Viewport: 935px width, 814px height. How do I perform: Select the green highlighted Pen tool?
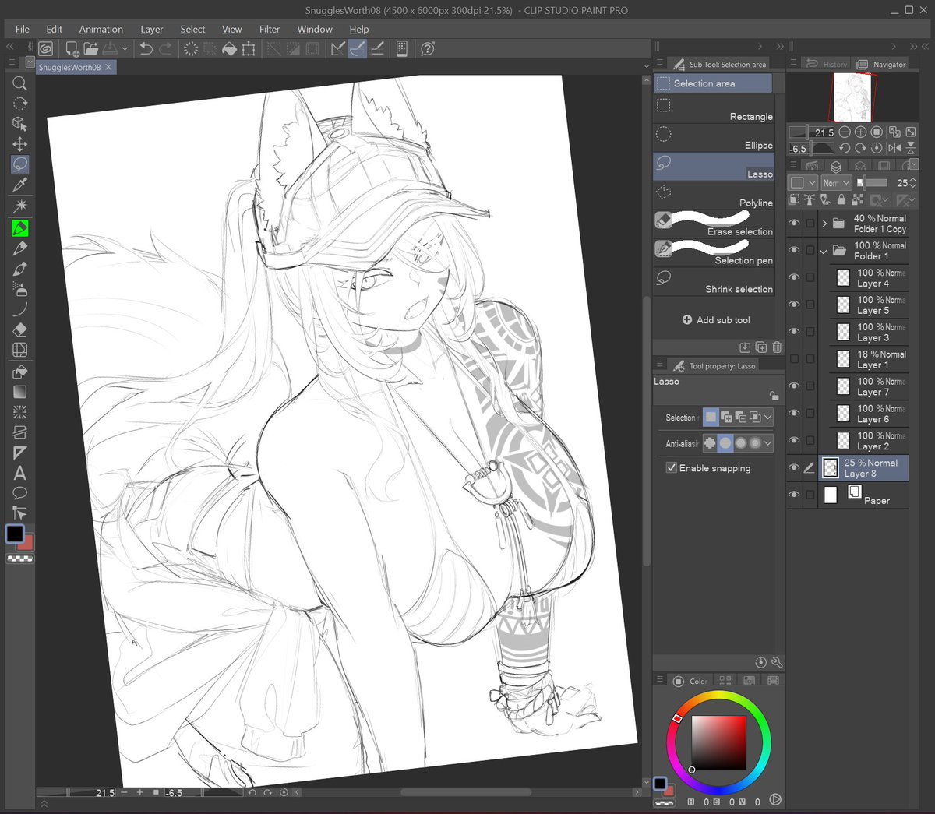[20, 228]
